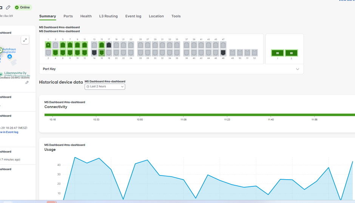The width and height of the screenshot is (355, 203).
Task: Click the Event log link in sidebar
Action: click(x=9, y=132)
